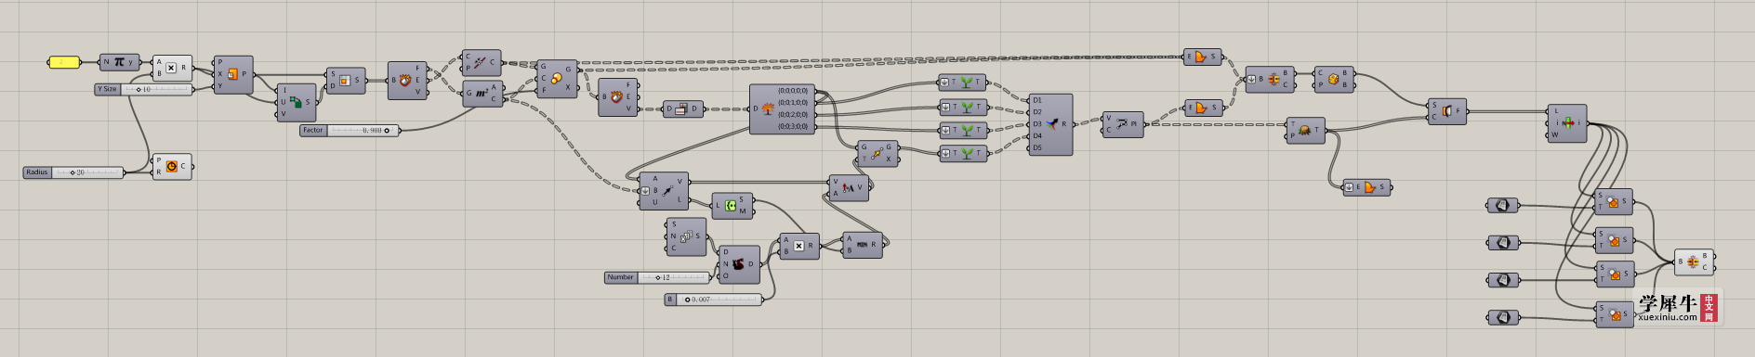
Task: Click the Radius slider set to 20
Action: click(x=73, y=172)
